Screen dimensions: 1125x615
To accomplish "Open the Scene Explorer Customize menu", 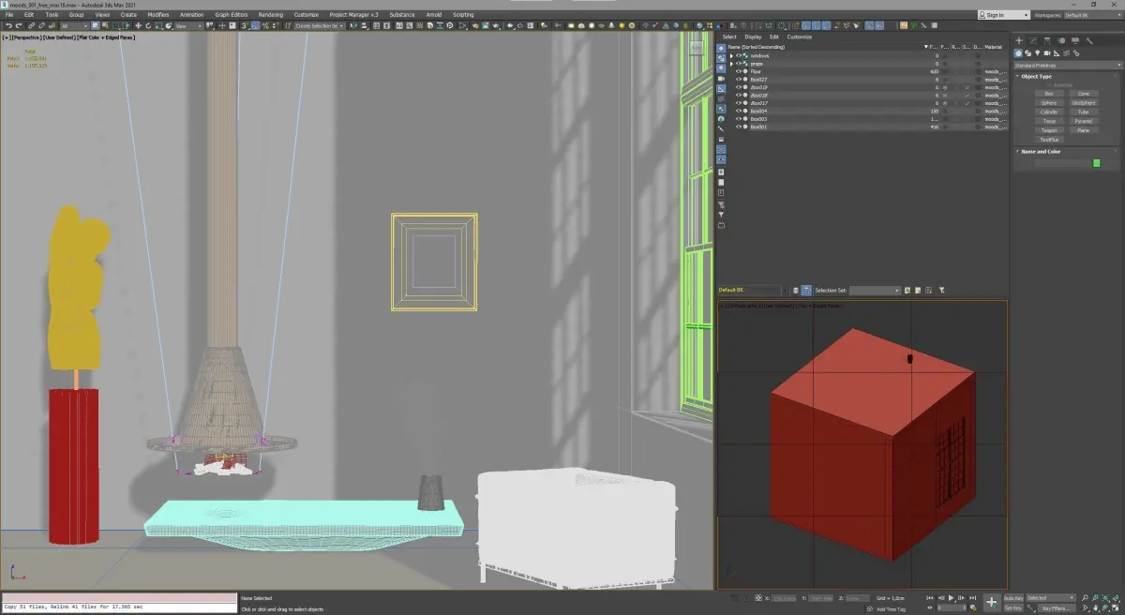I will (x=799, y=37).
